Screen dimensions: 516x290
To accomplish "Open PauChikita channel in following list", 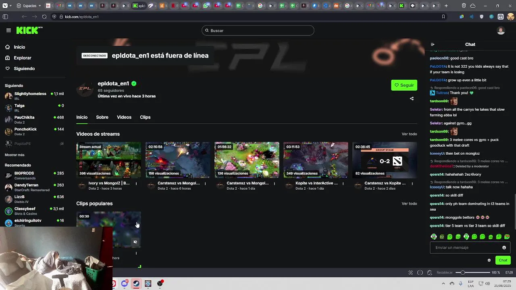I will [x=34, y=120].
